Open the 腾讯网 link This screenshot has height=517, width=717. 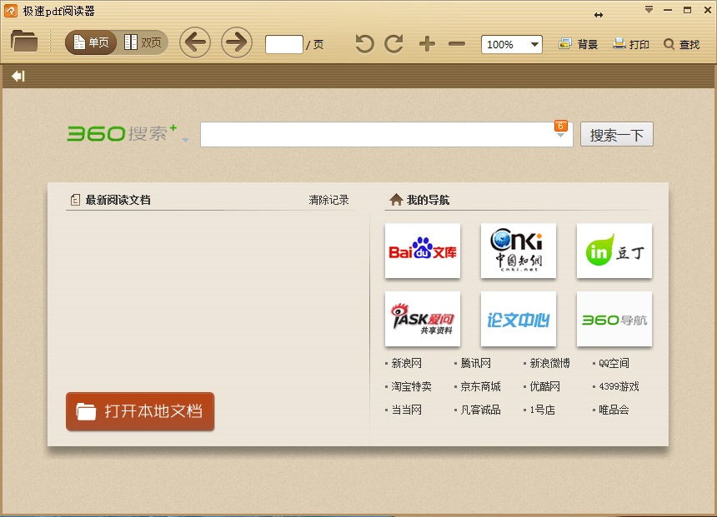tap(475, 363)
